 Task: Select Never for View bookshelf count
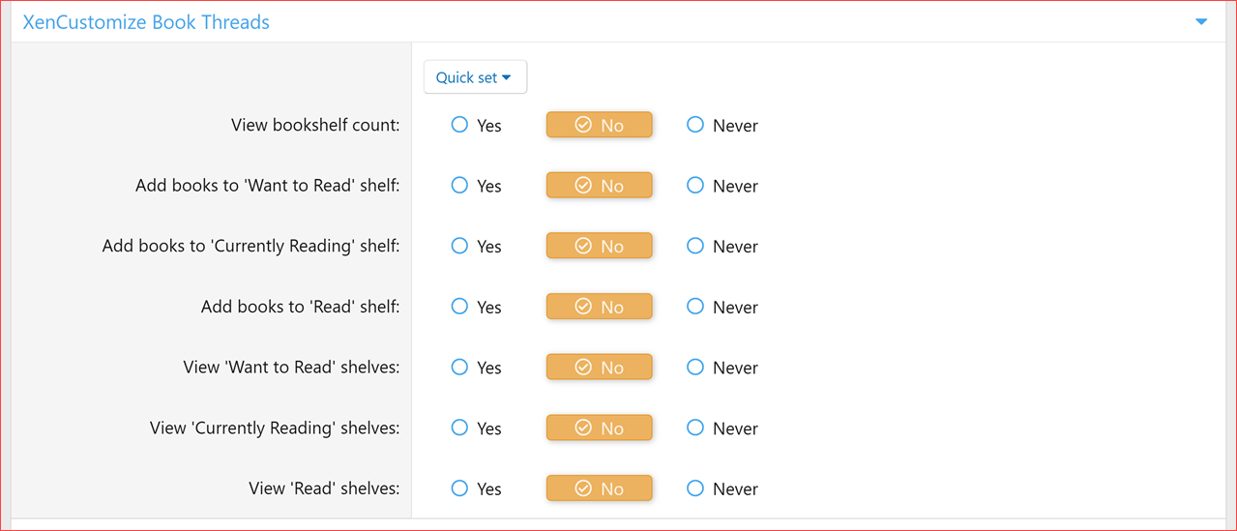point(695,125)
